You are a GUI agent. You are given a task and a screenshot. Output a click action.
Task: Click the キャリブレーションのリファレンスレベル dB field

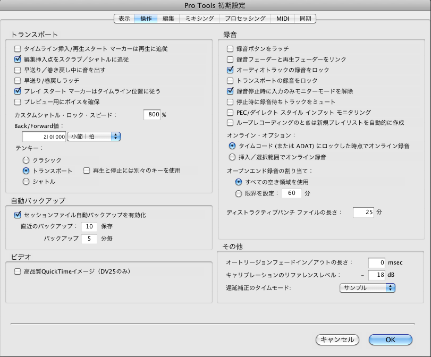coord(377,275)
